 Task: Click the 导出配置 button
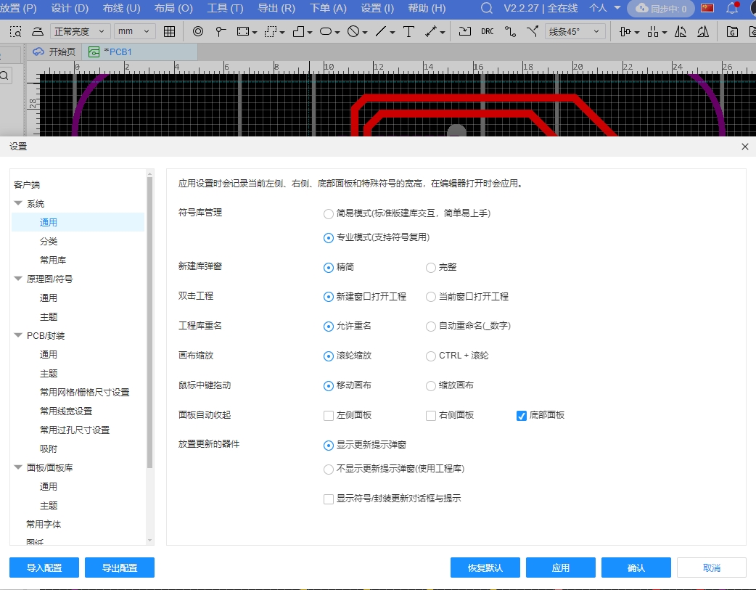click(x=120, y=568)
